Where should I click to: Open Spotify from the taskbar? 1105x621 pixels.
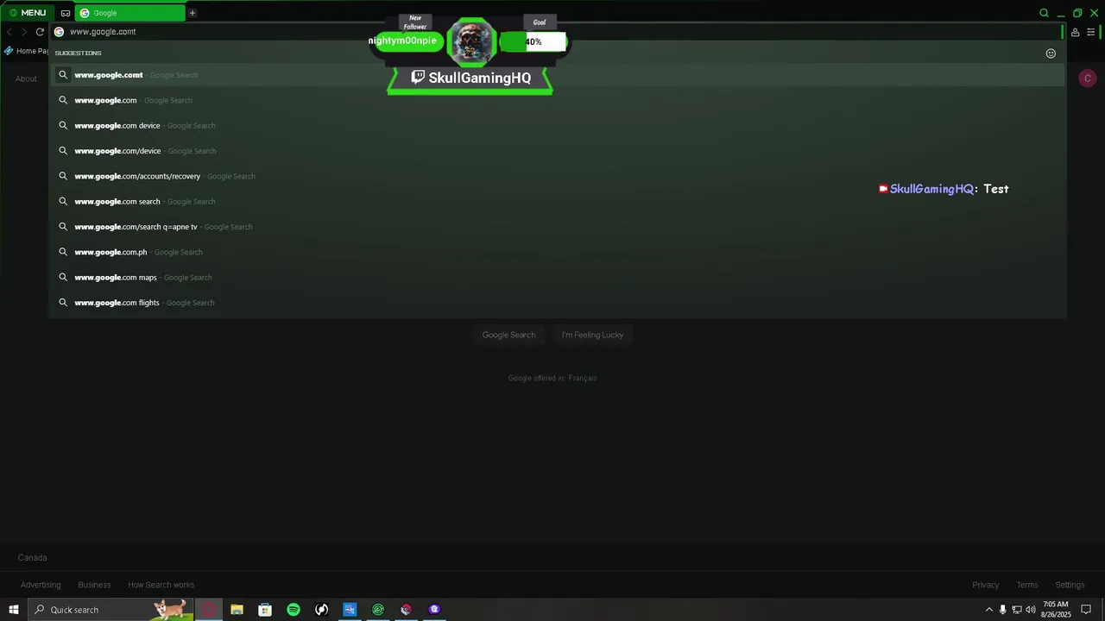click(294, 610)
